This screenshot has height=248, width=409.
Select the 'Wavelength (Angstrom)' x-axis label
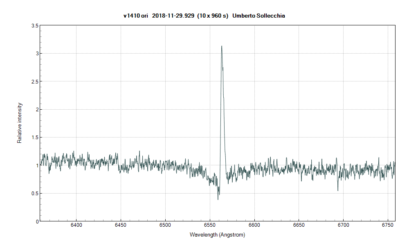coord(217,235)
